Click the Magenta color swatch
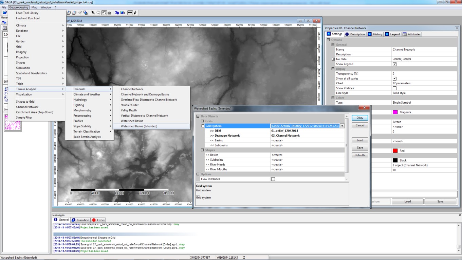This screenshot has width=462, height=260. coord(395,112)
